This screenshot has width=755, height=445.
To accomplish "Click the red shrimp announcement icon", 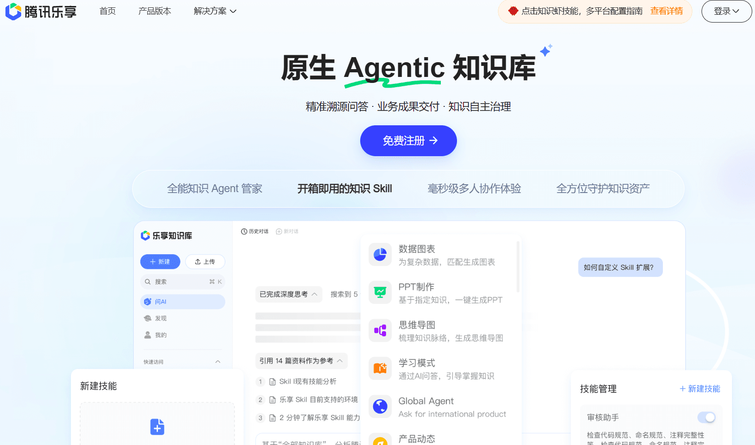I will 513,11.
